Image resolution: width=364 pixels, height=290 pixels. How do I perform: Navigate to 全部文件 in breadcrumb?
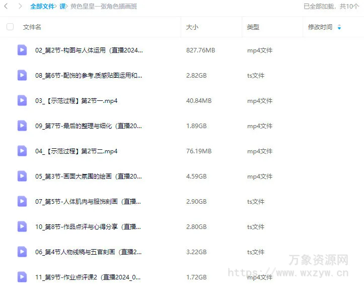42,7
